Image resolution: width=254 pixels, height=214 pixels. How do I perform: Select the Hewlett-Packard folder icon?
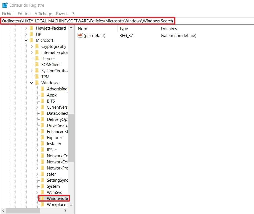tap(32, 28)
